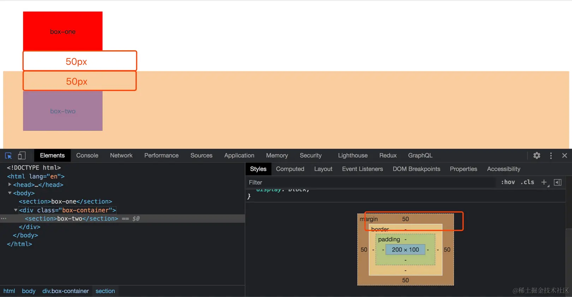The width and height of the screenshot is (572, 297).
Task: Open the Event Listeners sidebar tab
Action: tap(362, 169)
